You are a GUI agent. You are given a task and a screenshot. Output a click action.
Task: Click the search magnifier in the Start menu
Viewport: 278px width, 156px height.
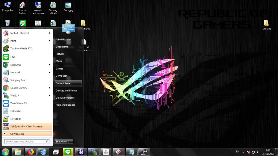pyautogui.click(x=47, y=141)
